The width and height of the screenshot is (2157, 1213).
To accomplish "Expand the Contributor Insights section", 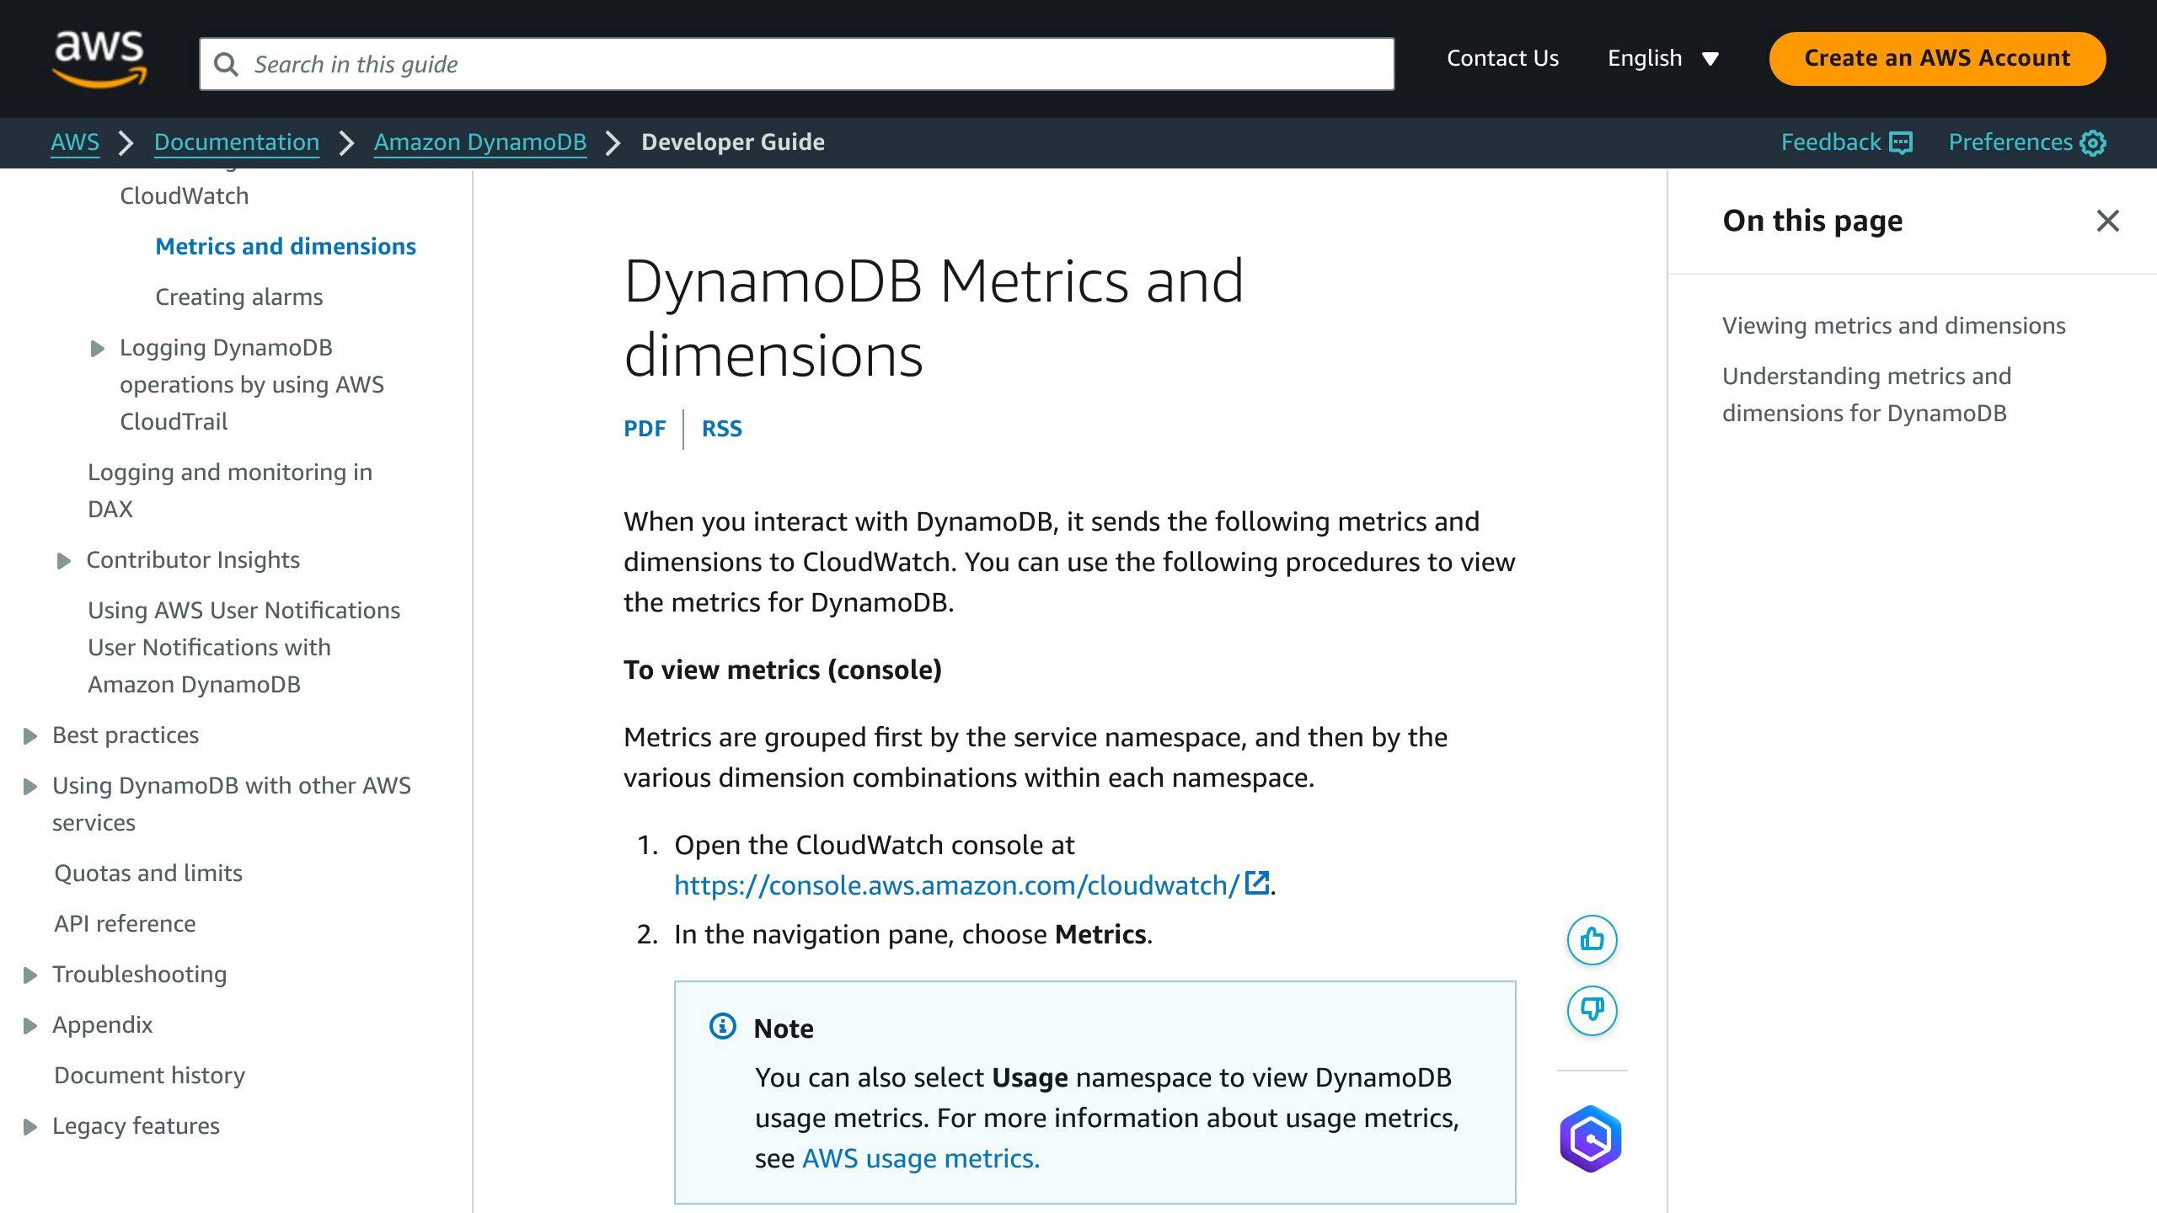I will click(64, 561).
